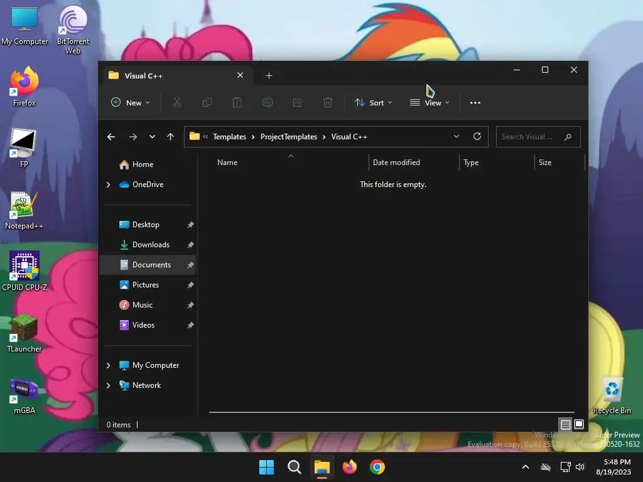Click the Cut scissors icon in toolbar
643x482 pixels.
(176, 102)
